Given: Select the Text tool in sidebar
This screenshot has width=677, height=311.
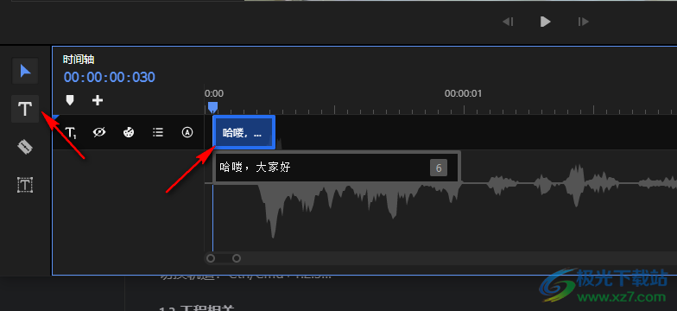Looking at the screenshot, I should click(25, 109).
